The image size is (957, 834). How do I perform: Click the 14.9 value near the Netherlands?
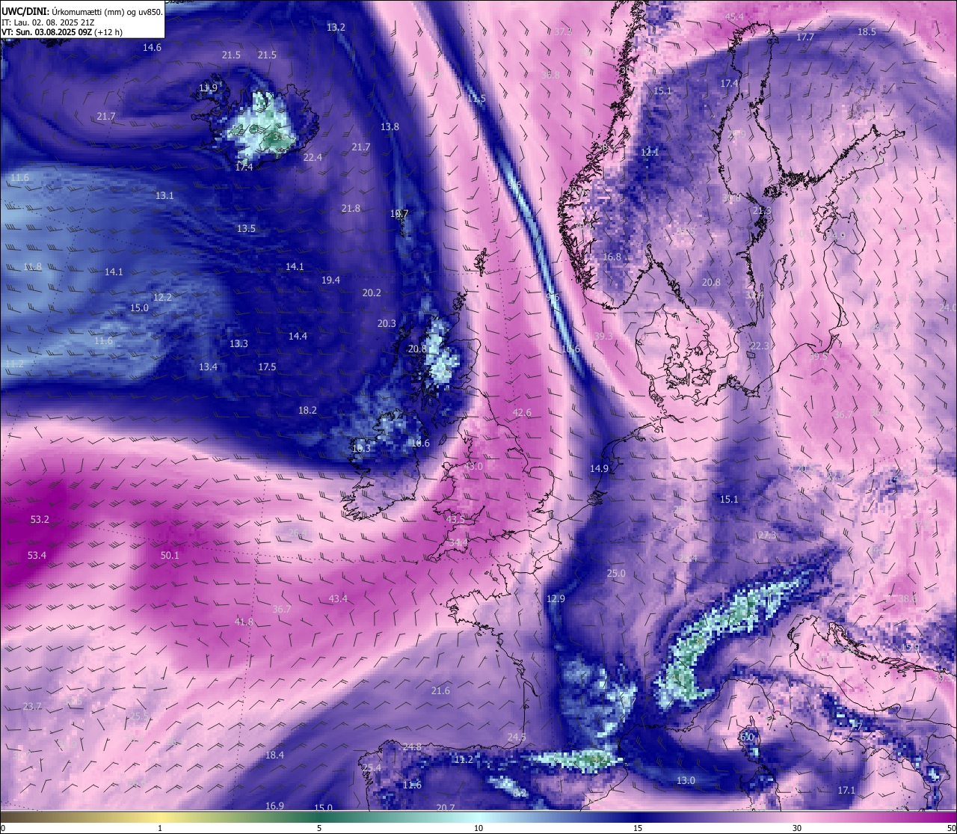599,468
